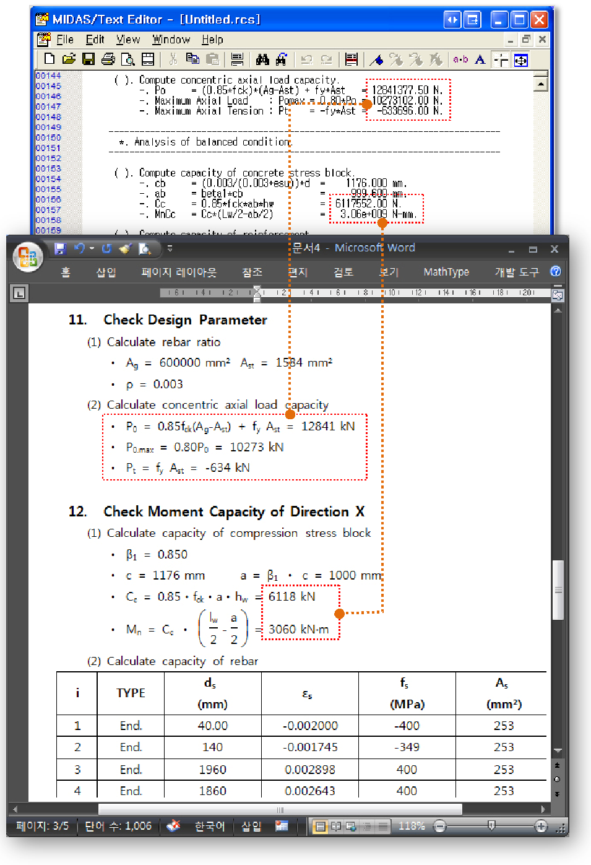This screenshot has width=591, height=865.
Task: Click the Word vertical scrollbar thumb
Action: tap(558, 589)
